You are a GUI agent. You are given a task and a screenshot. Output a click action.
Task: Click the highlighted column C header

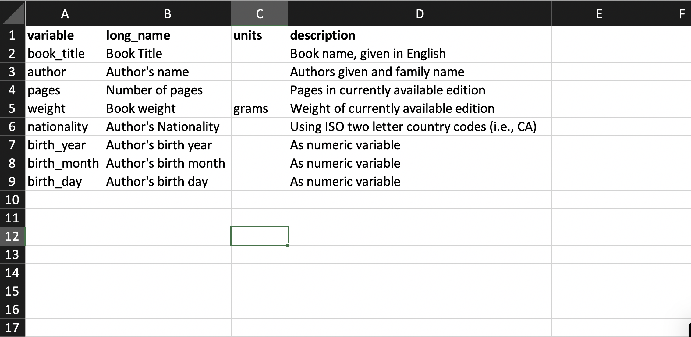point(260,14)
